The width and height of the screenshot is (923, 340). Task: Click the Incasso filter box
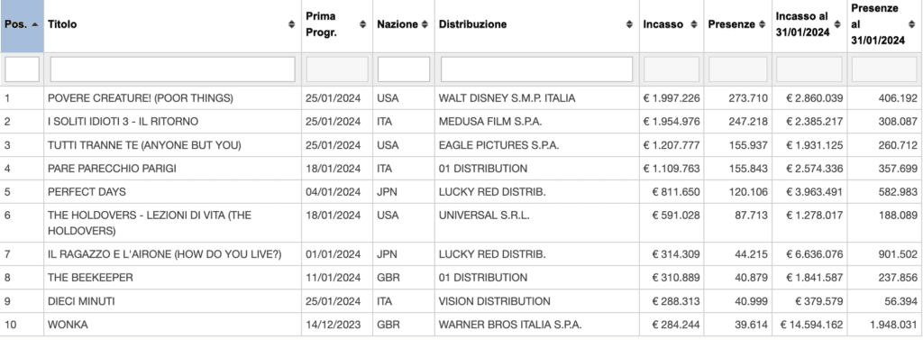(x=672, y=69)
